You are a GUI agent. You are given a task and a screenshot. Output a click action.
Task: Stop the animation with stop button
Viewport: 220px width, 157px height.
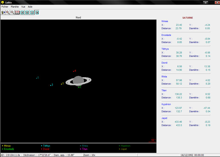(37, 13)
